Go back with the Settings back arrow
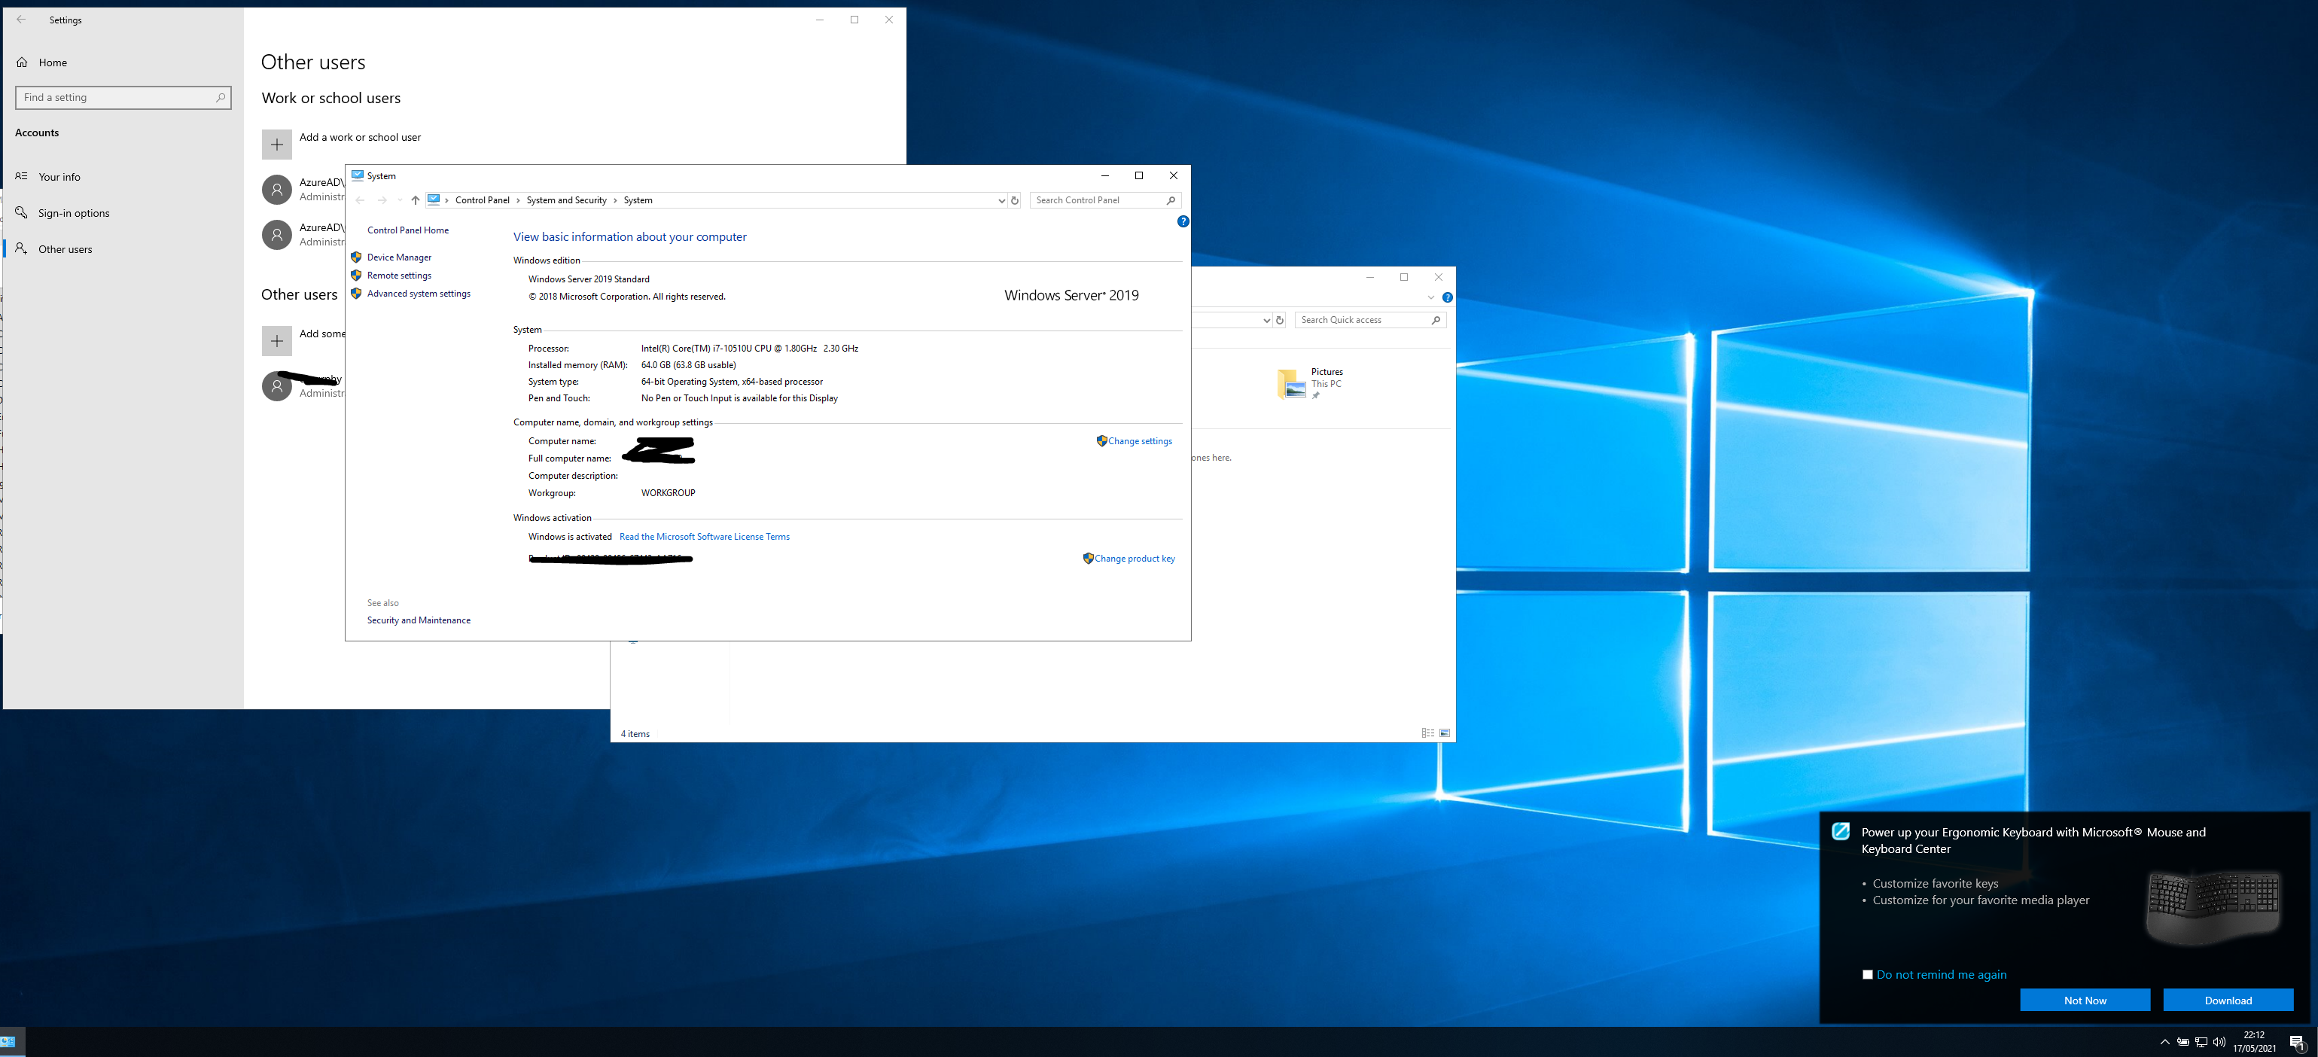The width and height of the screenshot is (2318, 1057). coord(20,19)
